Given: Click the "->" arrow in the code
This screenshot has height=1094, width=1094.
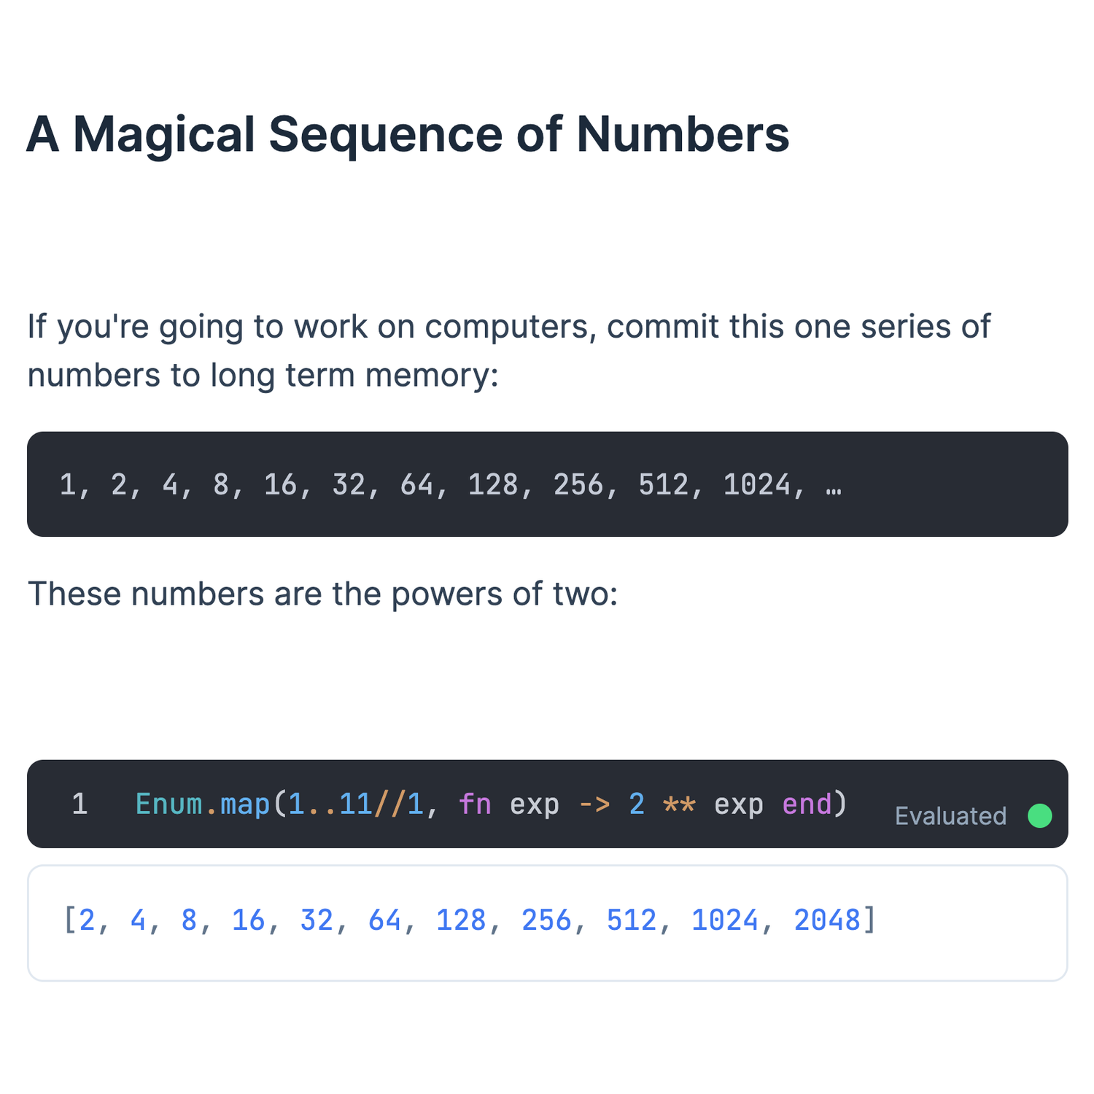Looking at the screenshot, I should coord(594,804).
